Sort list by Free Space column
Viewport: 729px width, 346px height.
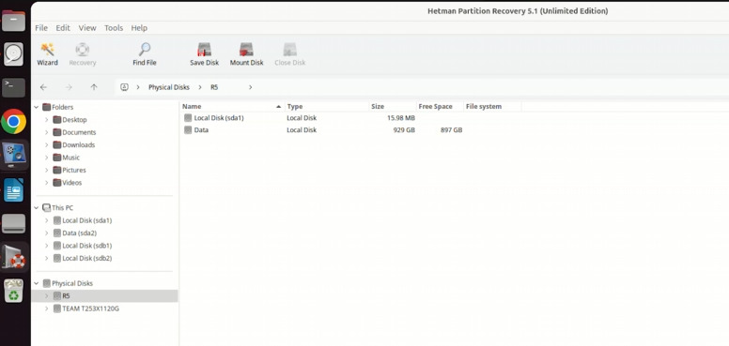[441, 106]
